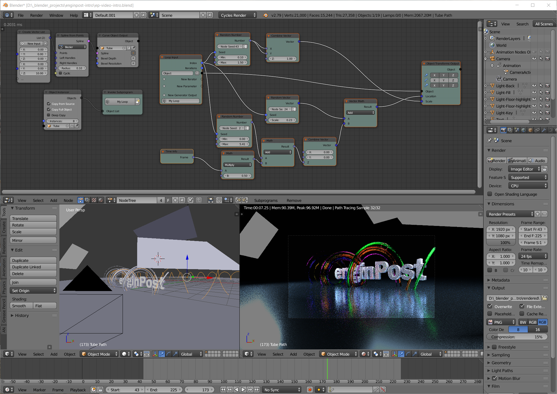557x394 pixels.
Task: Jump to the last frame in timeline
Action: 257,389
